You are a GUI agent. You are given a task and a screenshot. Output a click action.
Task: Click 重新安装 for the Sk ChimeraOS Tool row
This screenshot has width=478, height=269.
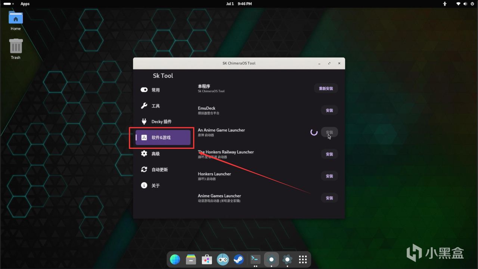pos(326,88)
